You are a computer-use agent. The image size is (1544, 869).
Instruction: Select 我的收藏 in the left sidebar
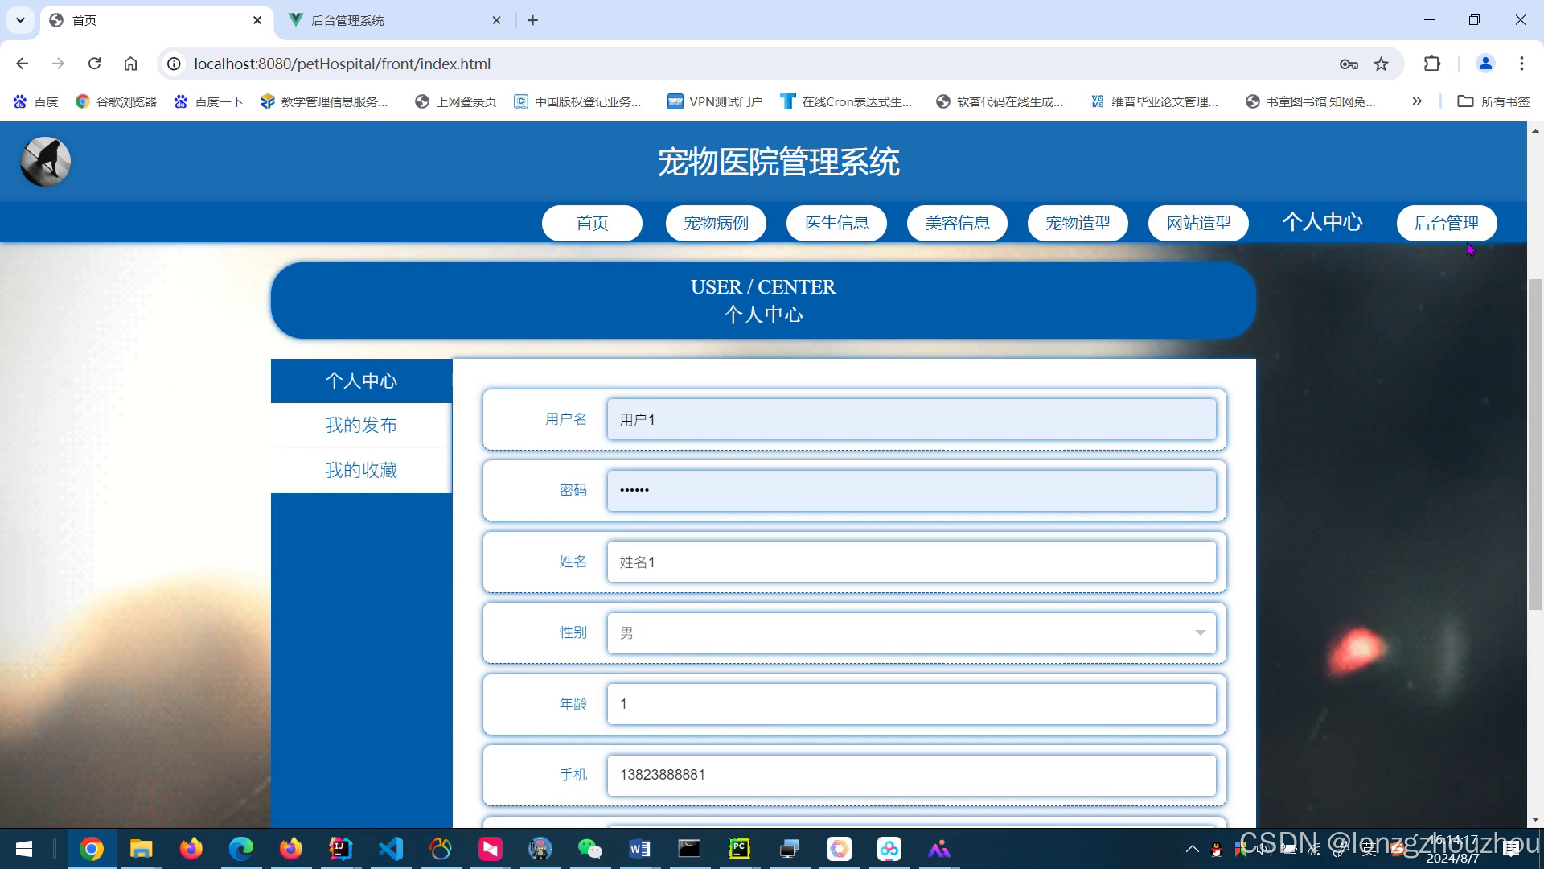[x=361, y=470]
